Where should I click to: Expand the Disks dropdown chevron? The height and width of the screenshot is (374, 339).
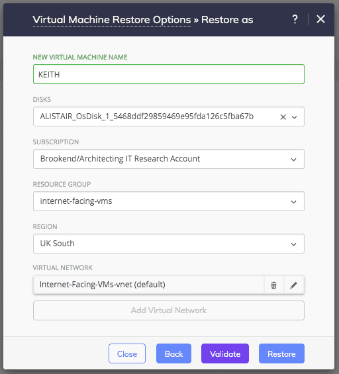click(x=295, y=117)
